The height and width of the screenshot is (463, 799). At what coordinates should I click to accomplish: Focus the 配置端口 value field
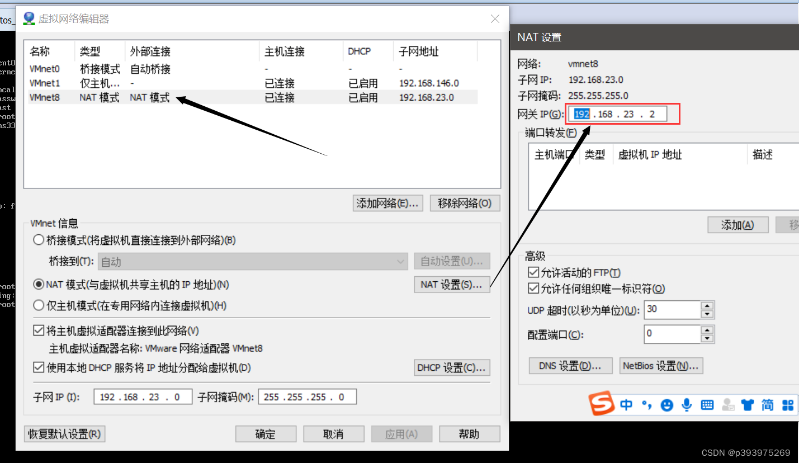673,334
